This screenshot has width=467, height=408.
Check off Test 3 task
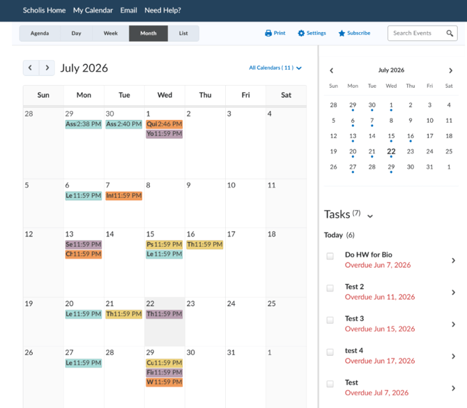[x=330, y=320]
